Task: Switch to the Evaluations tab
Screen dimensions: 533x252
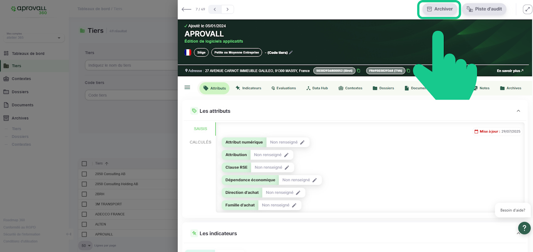Action: [283, 88]
